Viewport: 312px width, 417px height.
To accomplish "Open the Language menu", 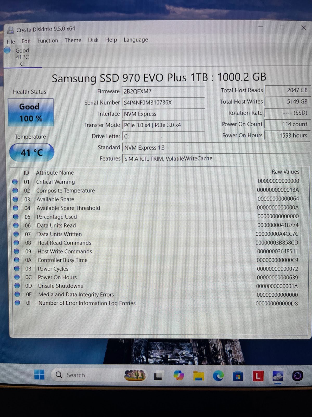I will pyautogui.click(x=136, y=40).
